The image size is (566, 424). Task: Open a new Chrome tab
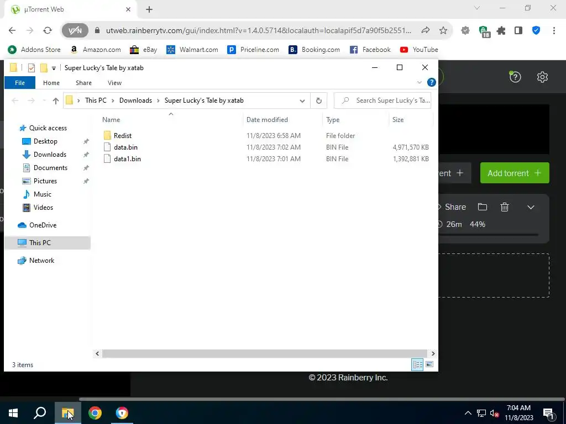coord(149,10)
